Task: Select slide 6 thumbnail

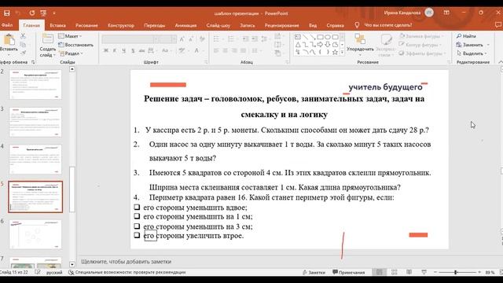Action: (x=35, y=234)
